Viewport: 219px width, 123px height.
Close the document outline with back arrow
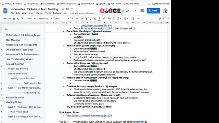click(6, 30)
